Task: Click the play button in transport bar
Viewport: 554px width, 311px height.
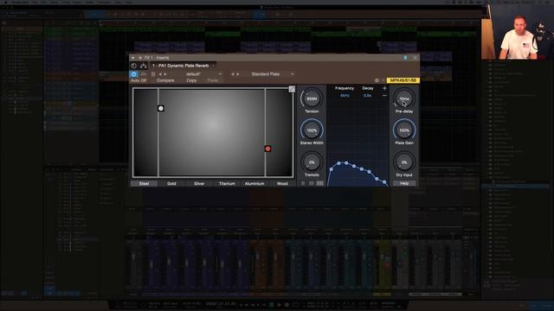Action: (279, 304)
